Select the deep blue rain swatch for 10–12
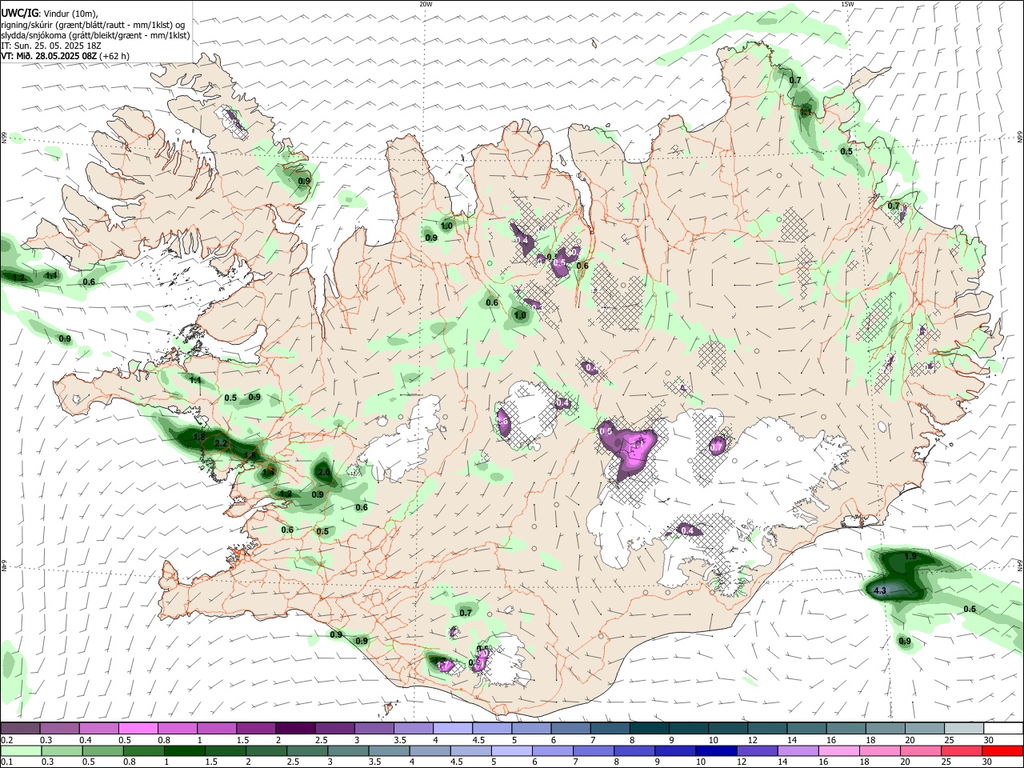The width and height of the screenshot is (1024, 768). pyautogui.click(x=714, y=750)
